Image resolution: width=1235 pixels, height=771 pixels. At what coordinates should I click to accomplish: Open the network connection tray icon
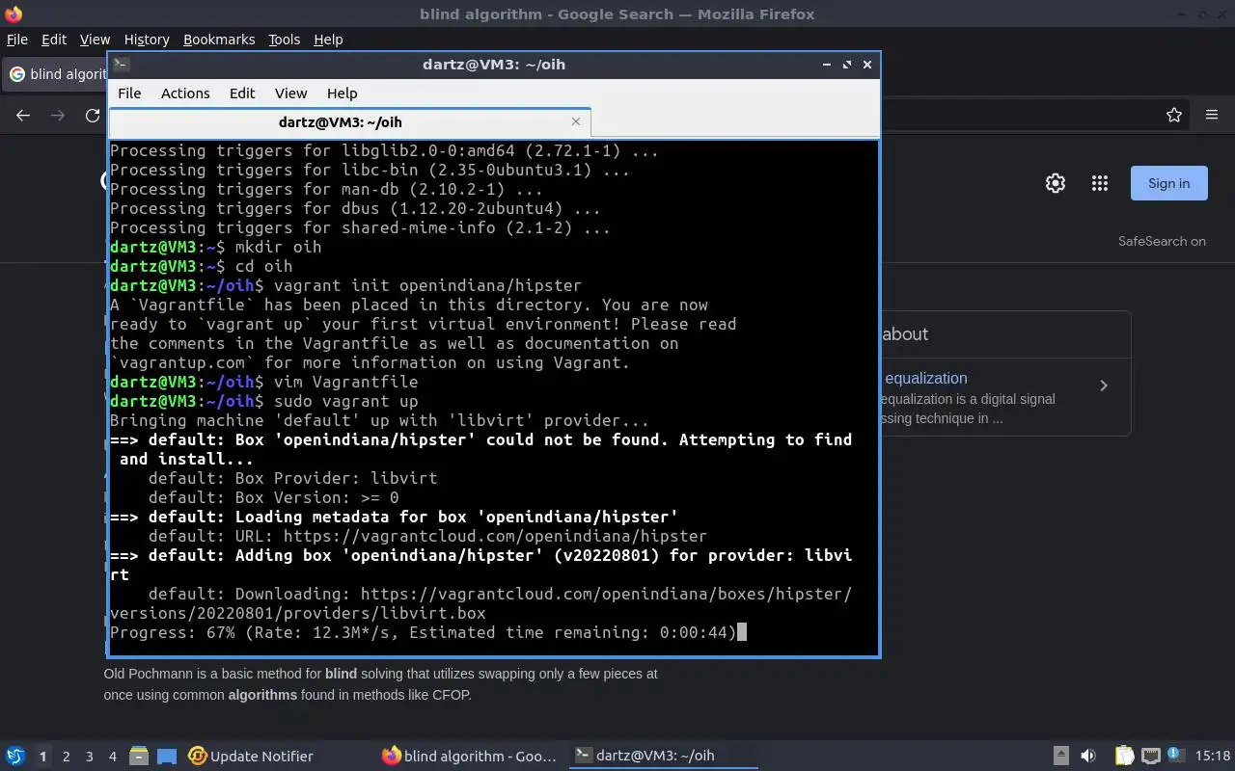(x=1150, y=757)
